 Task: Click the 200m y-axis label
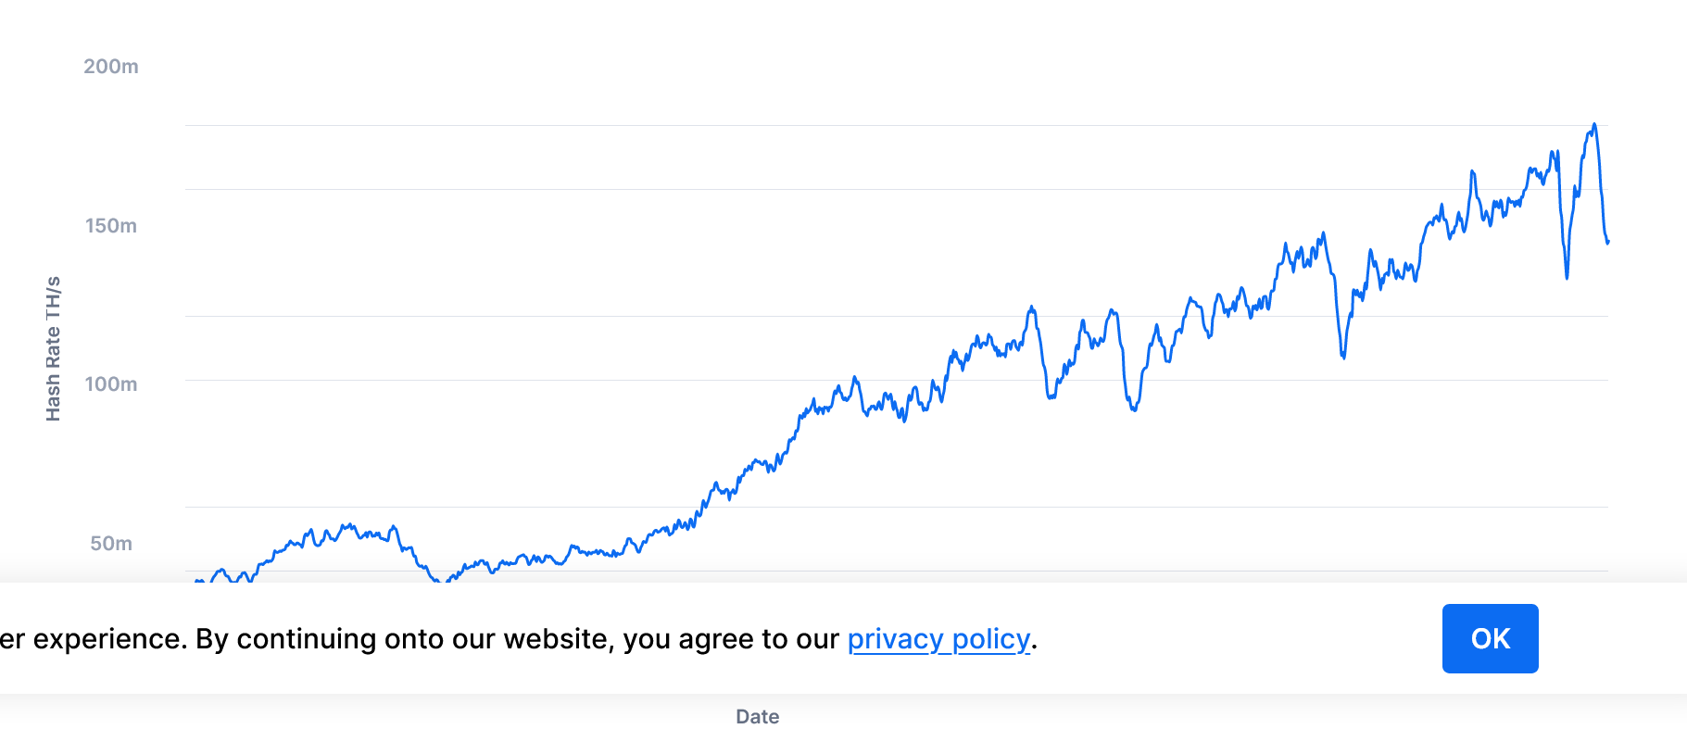point(111,67)
